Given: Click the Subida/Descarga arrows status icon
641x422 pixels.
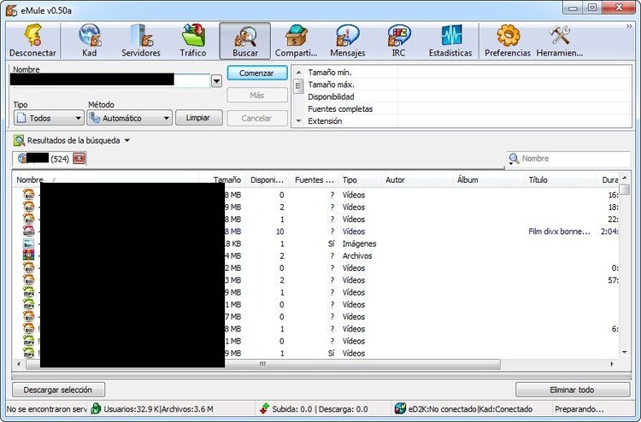Looking at the screenshot, I should click(264, 408).
